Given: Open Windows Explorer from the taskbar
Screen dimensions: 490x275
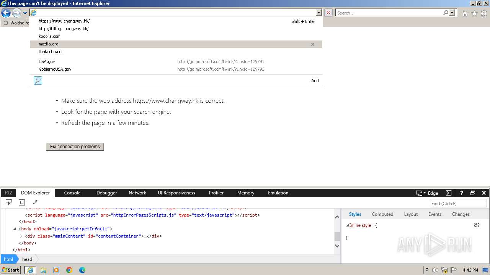Looking at the screenshot, I should 43,270.
